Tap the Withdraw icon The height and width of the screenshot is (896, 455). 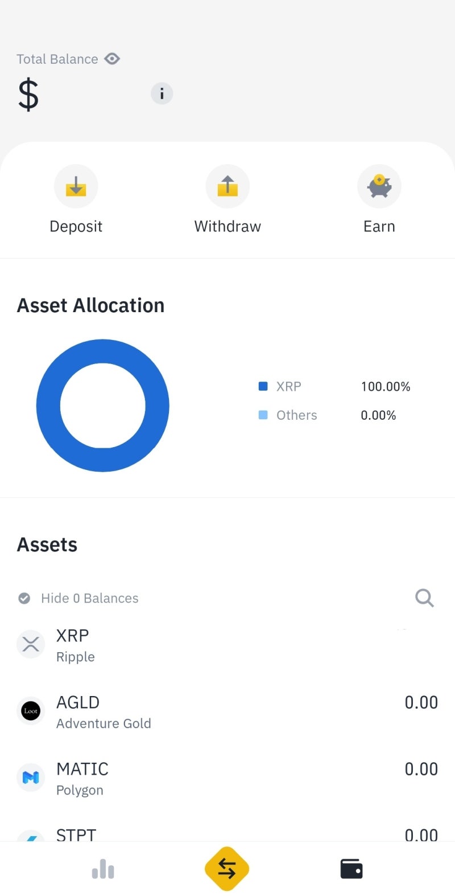coord(227,186)
